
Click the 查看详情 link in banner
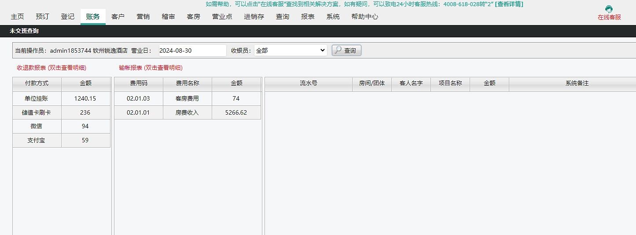pos(509,4)
